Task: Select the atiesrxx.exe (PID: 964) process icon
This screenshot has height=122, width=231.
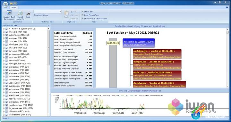Action: click(7, 73)
